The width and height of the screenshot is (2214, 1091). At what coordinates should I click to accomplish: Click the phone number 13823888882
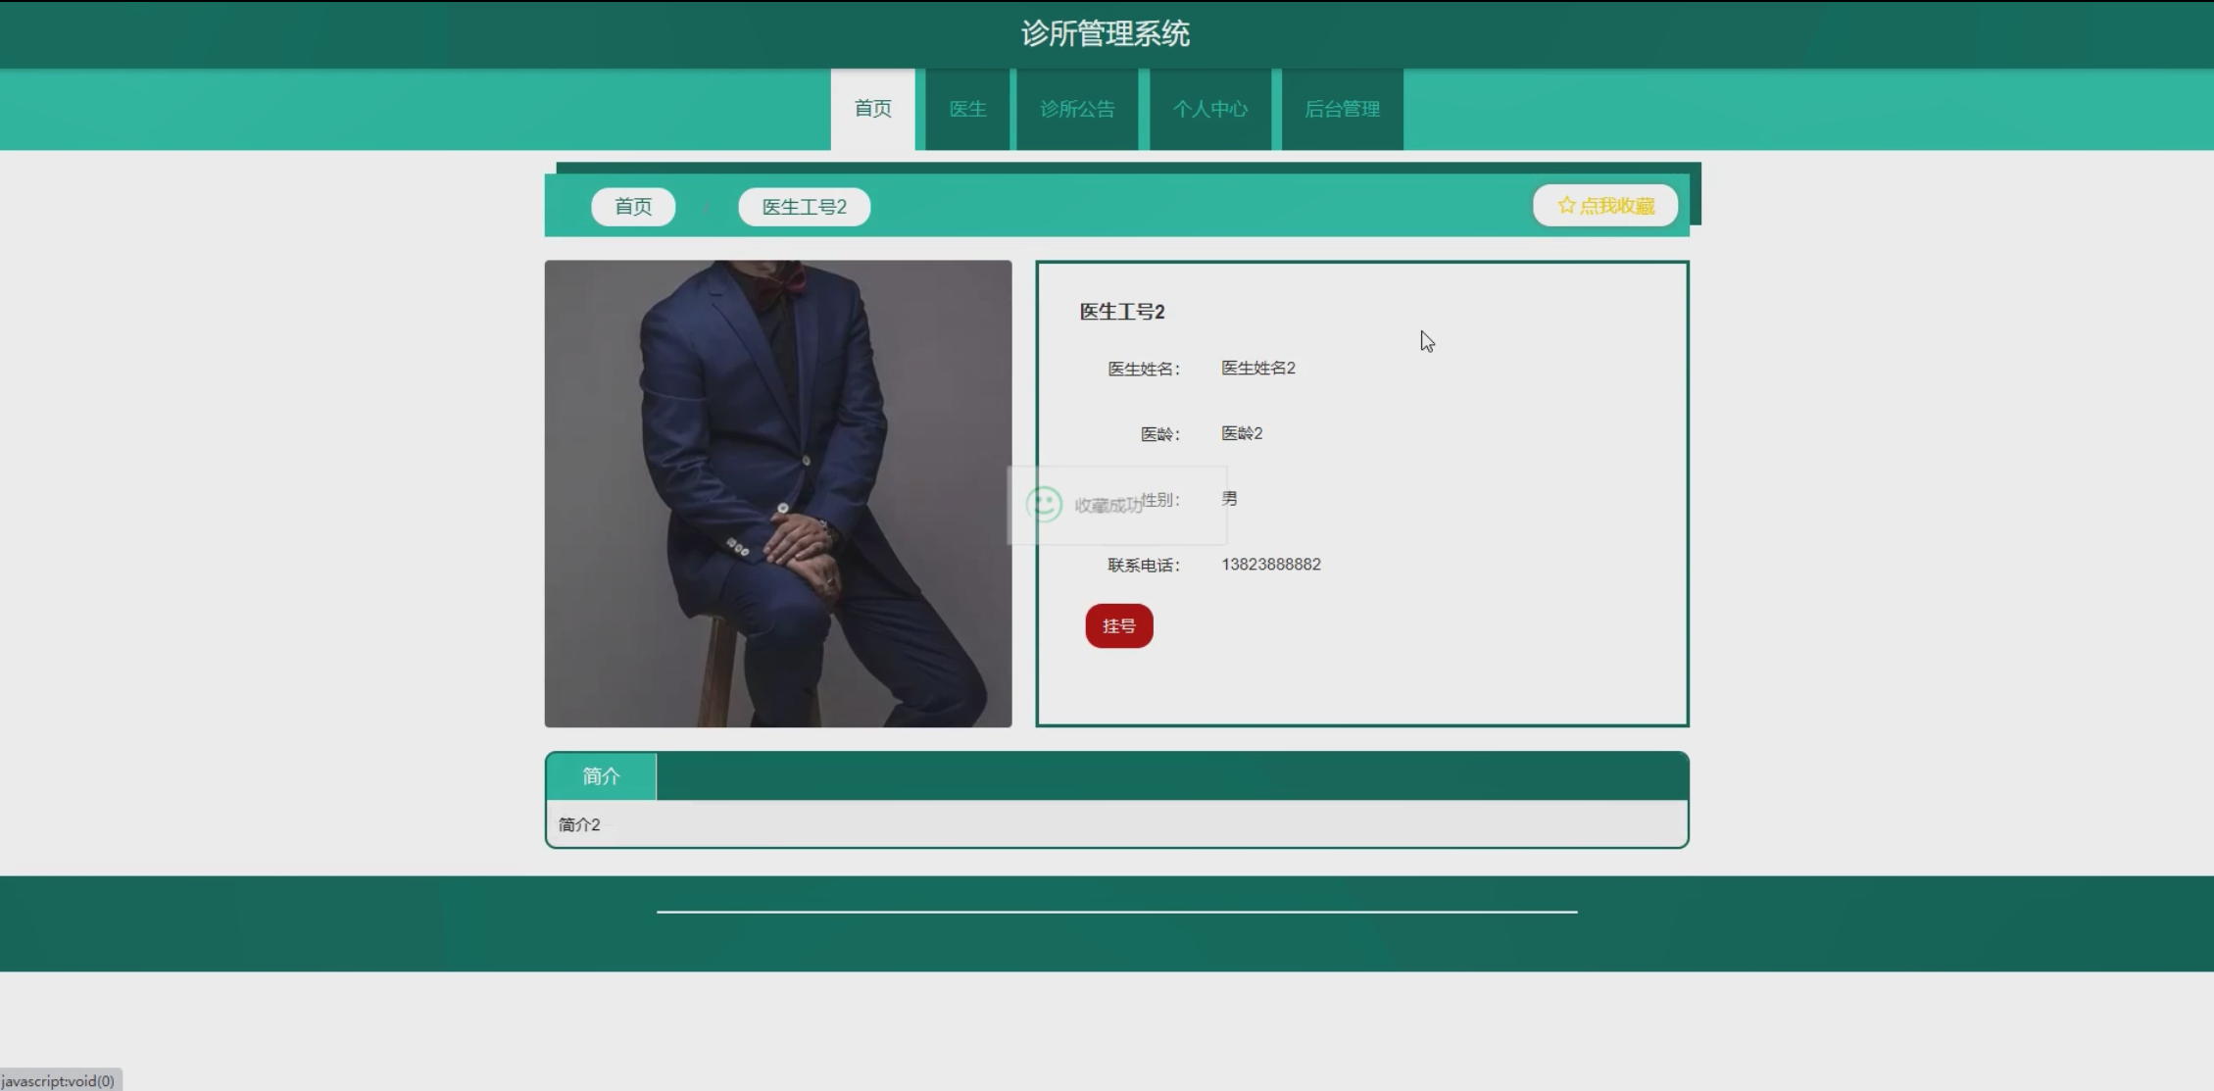(1270, 565)
